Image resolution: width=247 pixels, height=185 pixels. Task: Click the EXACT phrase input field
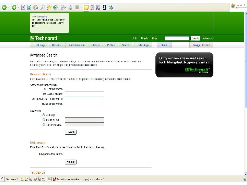click(84, 94)
